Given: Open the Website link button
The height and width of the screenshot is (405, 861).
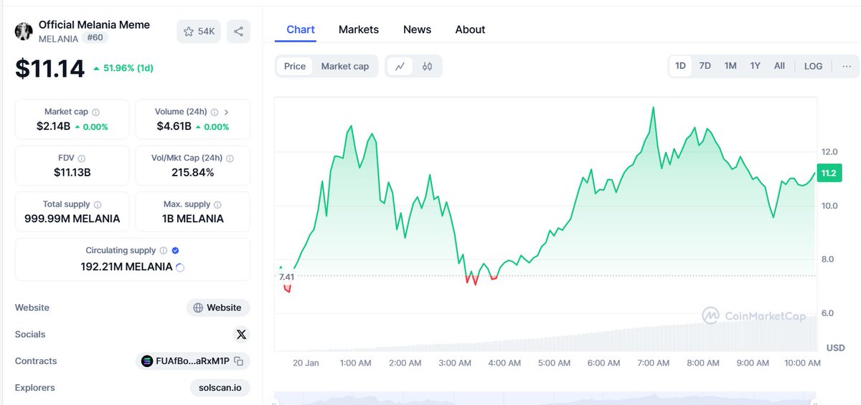Looking at the screenshot, I should 218,308.
